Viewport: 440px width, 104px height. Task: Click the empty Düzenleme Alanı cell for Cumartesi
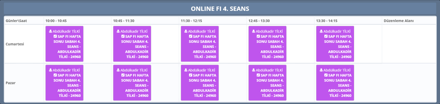[409, 44]
